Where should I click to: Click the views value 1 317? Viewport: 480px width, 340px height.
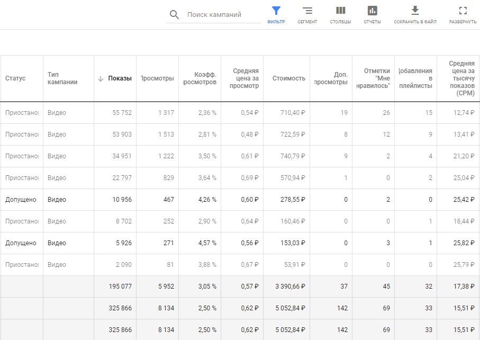[166, 113]
